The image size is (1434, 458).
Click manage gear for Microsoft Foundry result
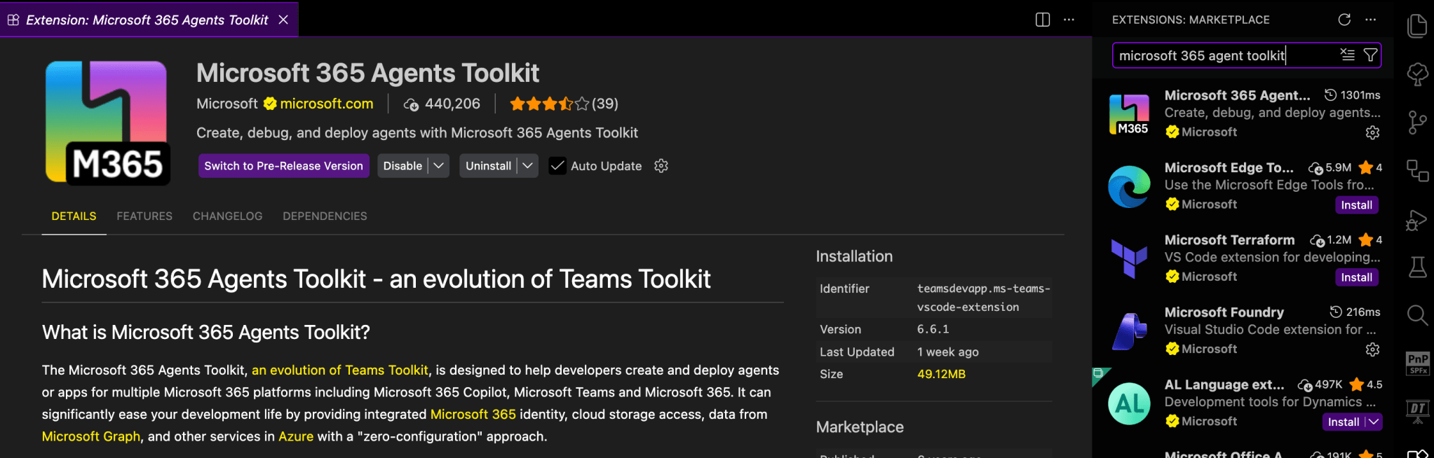(x=1372, y=349)
